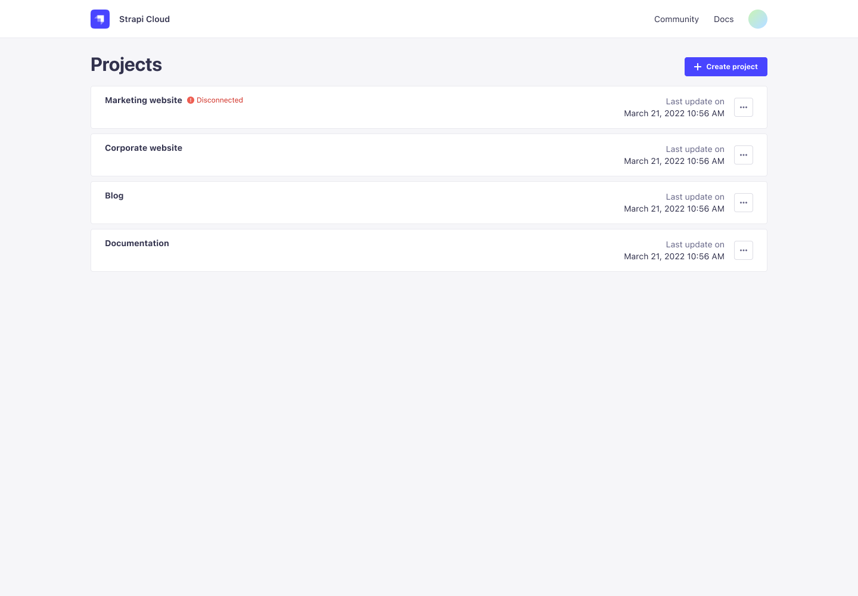Click the Strapi Cloud logo icon

(x=100, y=19)
